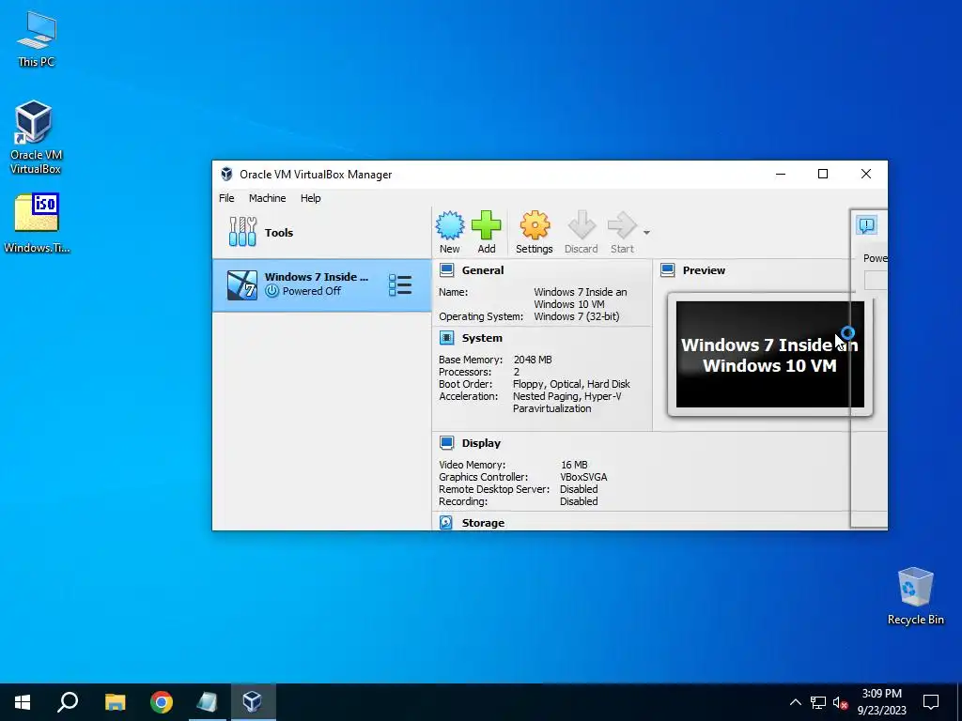The height and width of the screenshot is (721, 962).
Task: Open the File menu
Action: click(226, 198)
